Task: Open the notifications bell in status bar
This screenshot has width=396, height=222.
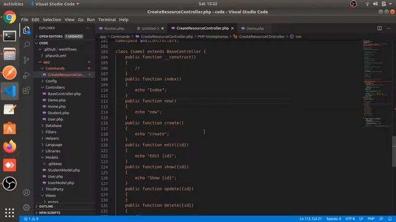Action: tap(390, 219)
